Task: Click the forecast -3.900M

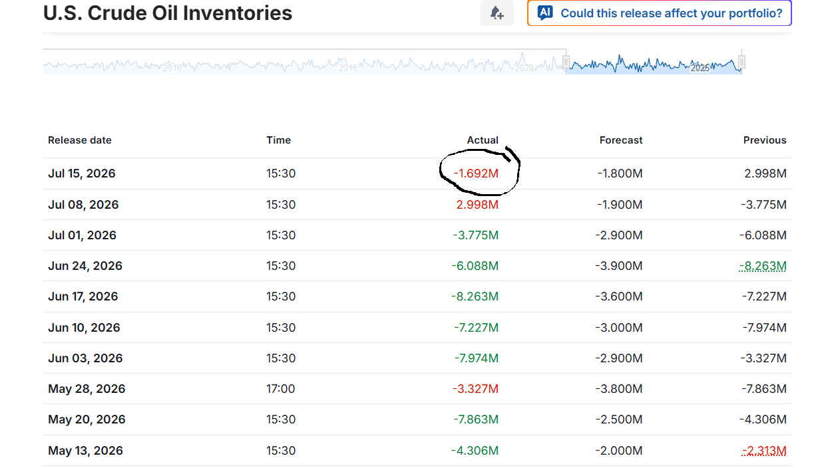Action: pos(619,266)
